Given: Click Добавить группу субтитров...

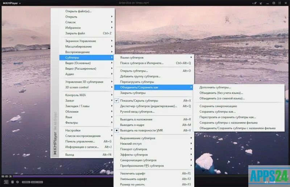Looking at the screenshot, I should pos(154,76).
